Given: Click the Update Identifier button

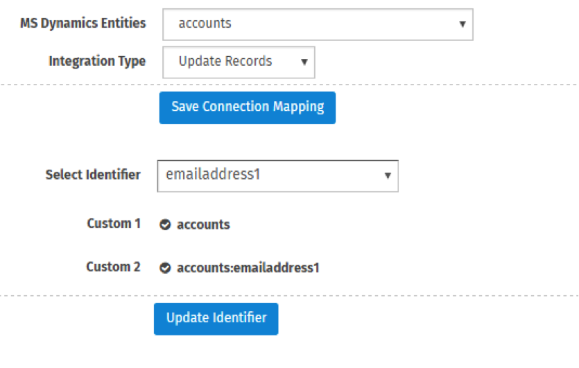Looking at the screenshot, I should tap(216, 319).
